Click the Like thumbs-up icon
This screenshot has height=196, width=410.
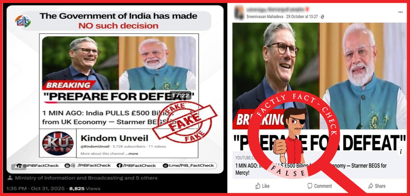(258, 186)
